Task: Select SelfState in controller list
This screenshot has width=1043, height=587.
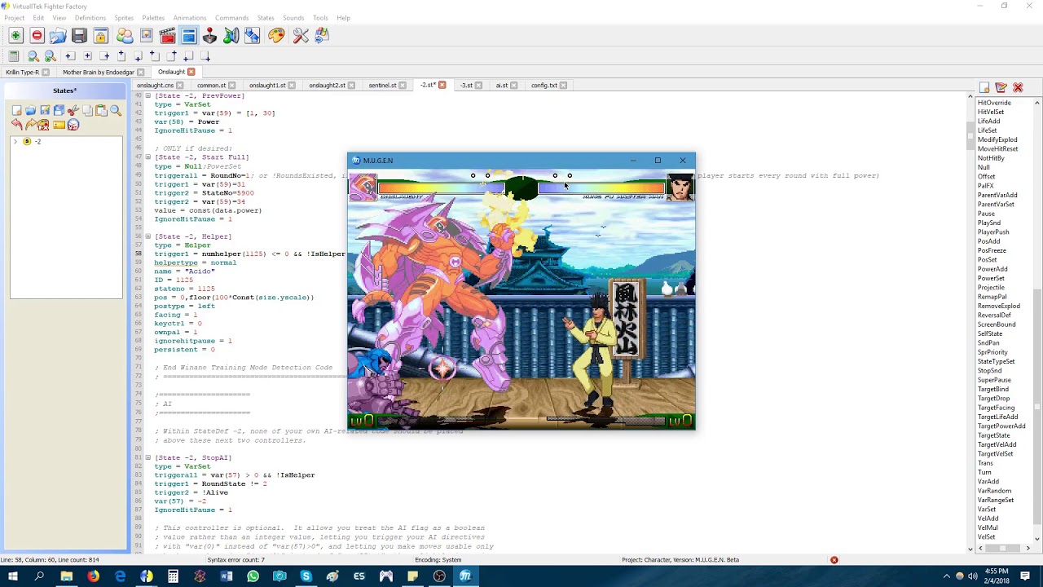Action: coord(990,333)
